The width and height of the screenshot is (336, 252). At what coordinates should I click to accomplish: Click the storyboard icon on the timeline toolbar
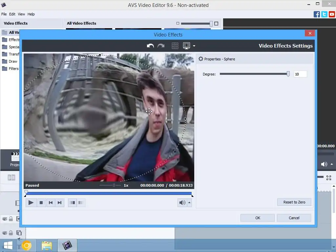click(11, 178)
